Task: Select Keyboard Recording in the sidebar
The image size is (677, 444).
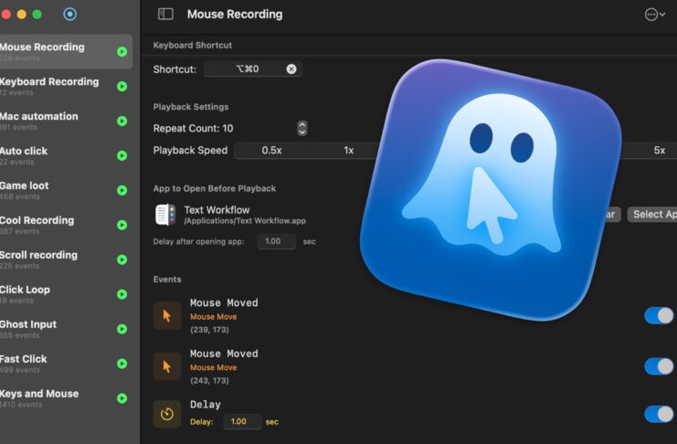Action: (65, 87)
